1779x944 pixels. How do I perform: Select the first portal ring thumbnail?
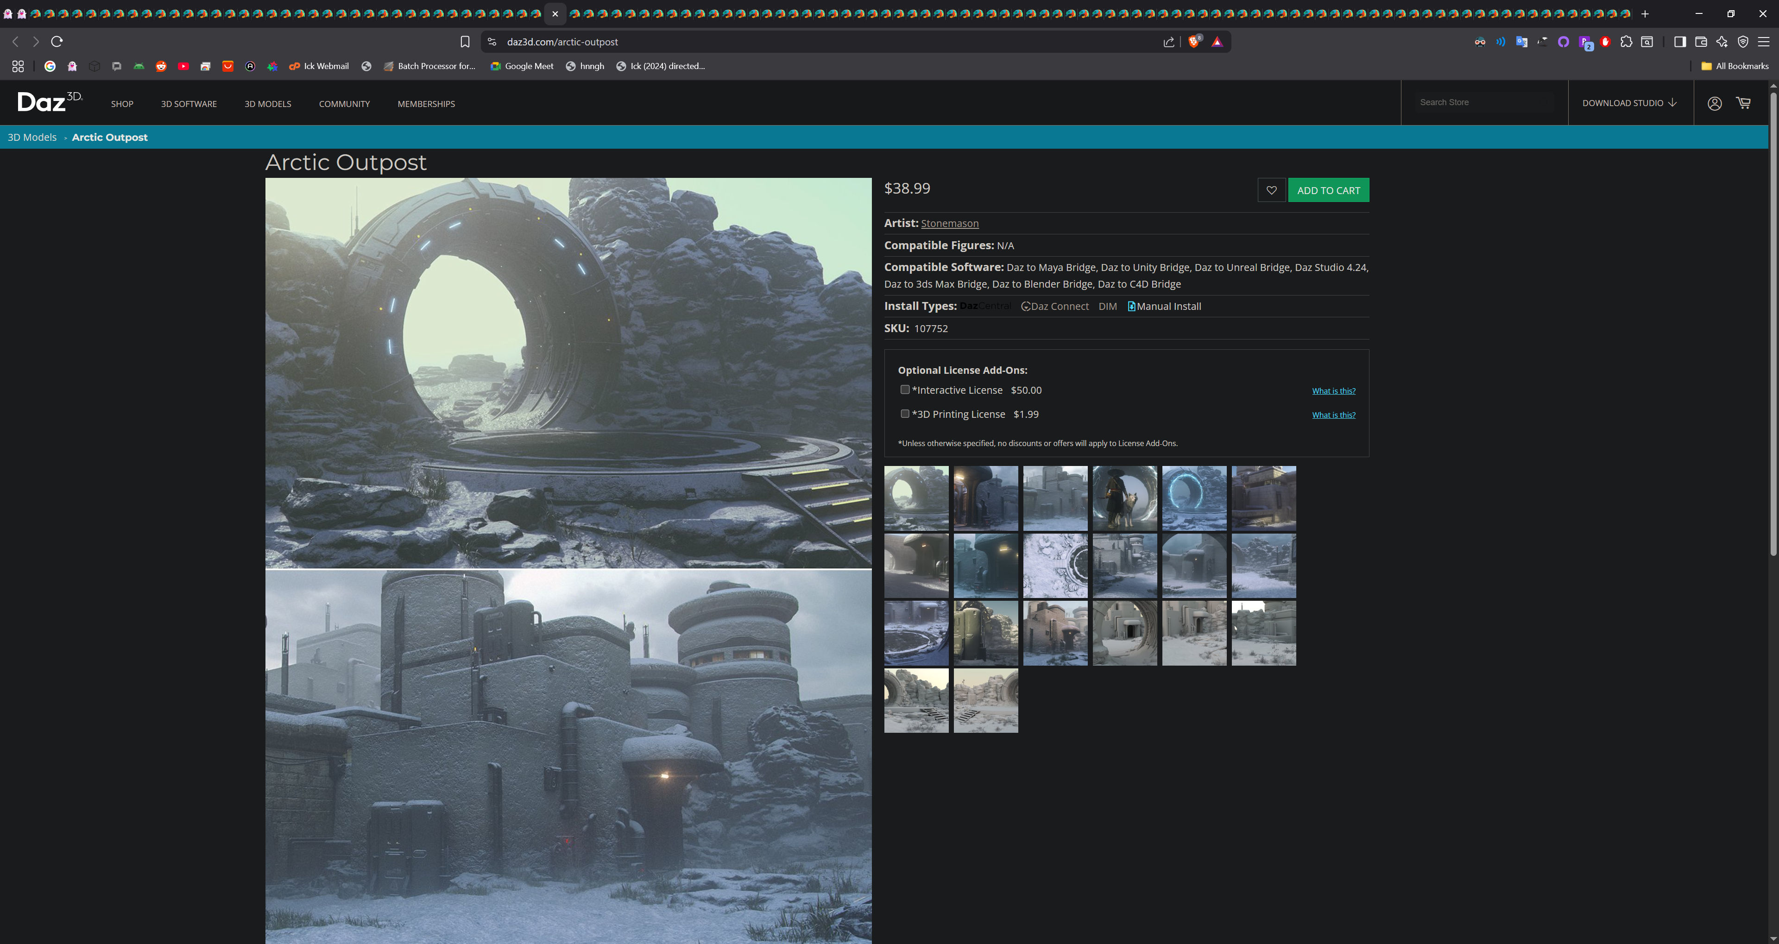coord(916,498)
